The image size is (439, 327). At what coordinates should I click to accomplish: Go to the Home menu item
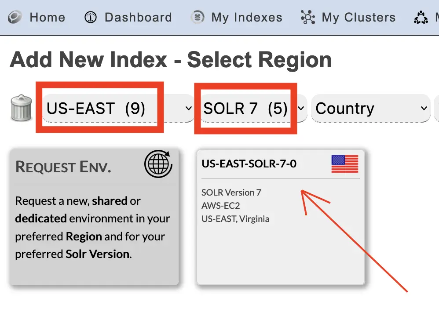(47, 18)
